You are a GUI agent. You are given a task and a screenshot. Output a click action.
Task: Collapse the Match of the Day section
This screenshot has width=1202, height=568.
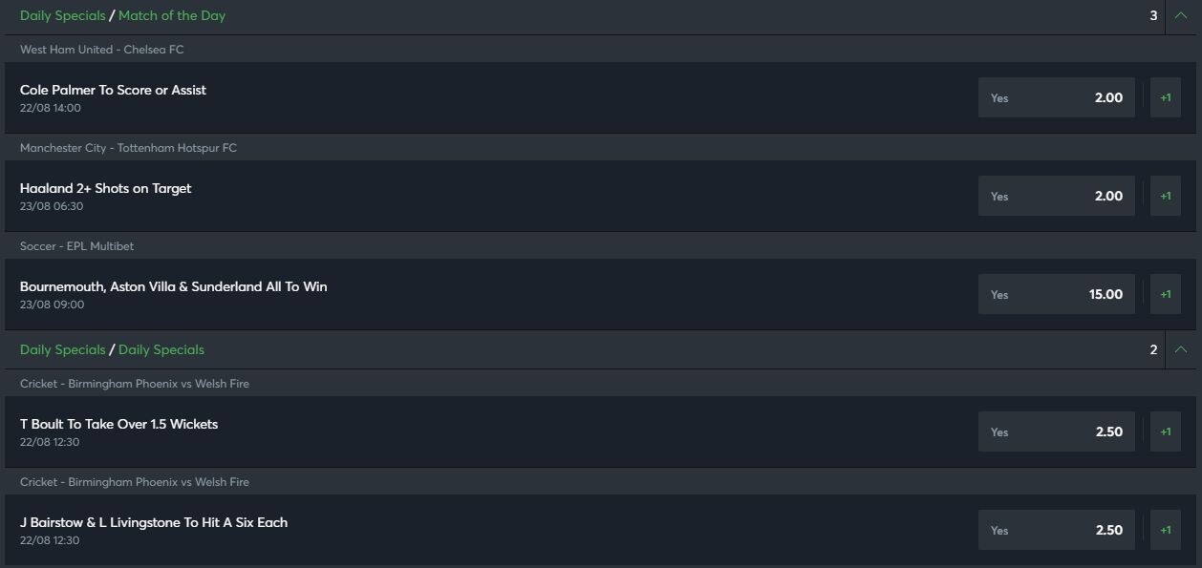(1181, 16)
